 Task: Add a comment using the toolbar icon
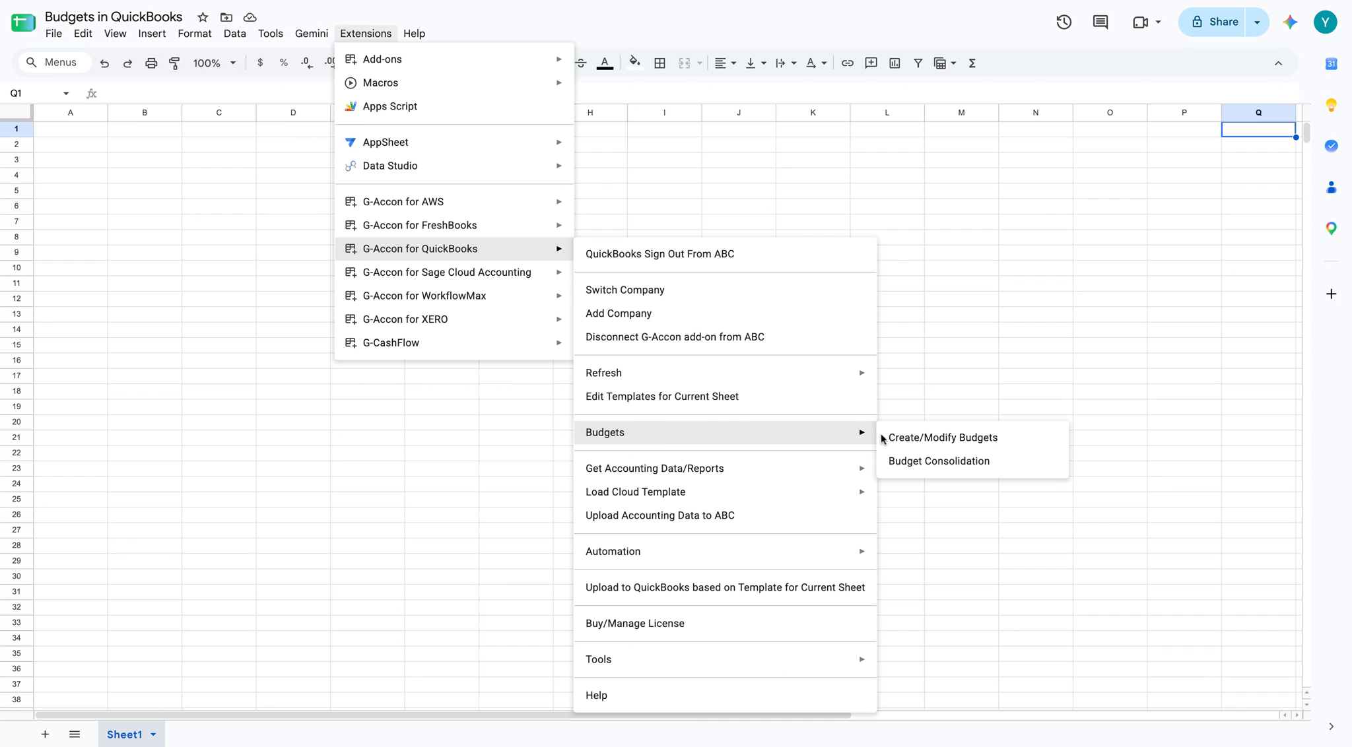tap(871, 63)
